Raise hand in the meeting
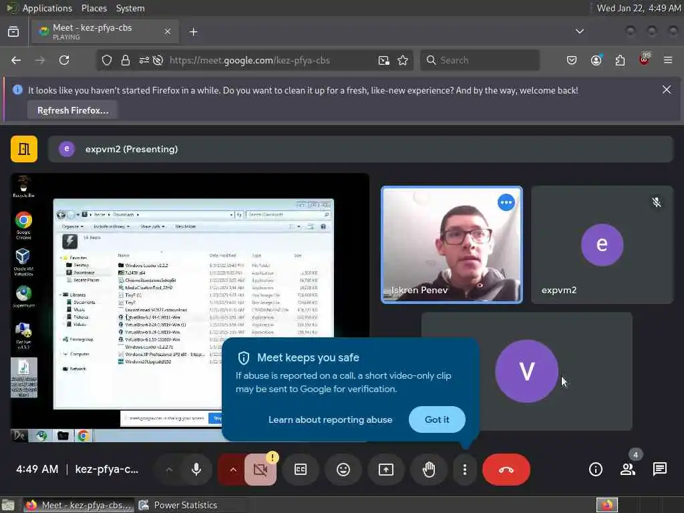This screenshot has height=513, width=684. tap(429, 470)
